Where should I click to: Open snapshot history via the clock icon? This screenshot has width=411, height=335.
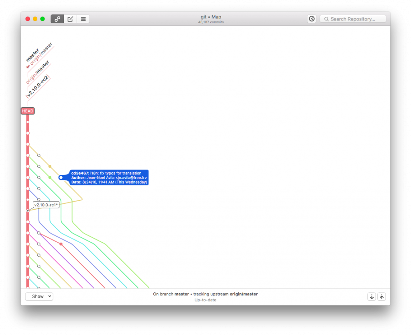click(x=311, y=18)
